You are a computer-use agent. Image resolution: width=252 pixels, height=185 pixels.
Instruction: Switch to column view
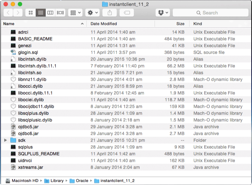[x=50, y=13]
